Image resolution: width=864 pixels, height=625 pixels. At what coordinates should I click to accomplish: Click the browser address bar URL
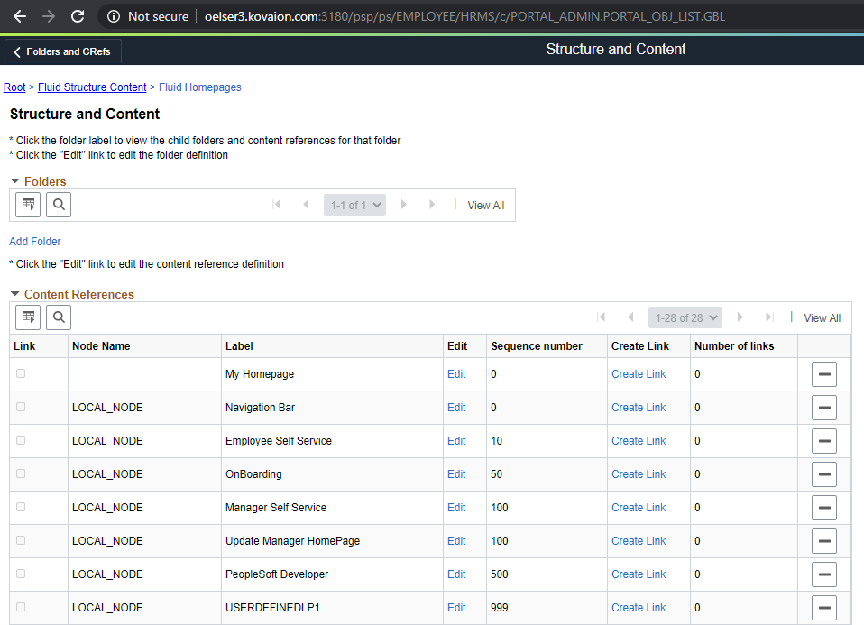pyautogui.click(x=464, y=16)
